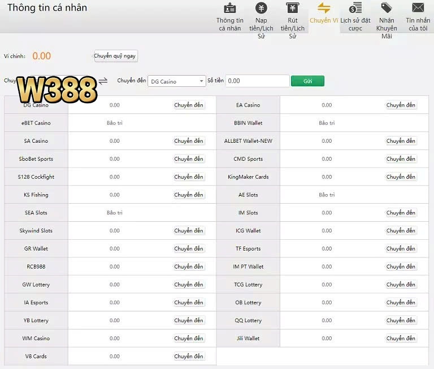
Task: Click the BBIN Wallet name cell
Action: click(x=248, y=123)
